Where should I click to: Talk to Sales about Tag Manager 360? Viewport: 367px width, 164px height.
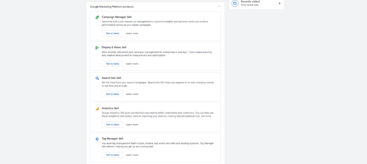pos(112,155)
